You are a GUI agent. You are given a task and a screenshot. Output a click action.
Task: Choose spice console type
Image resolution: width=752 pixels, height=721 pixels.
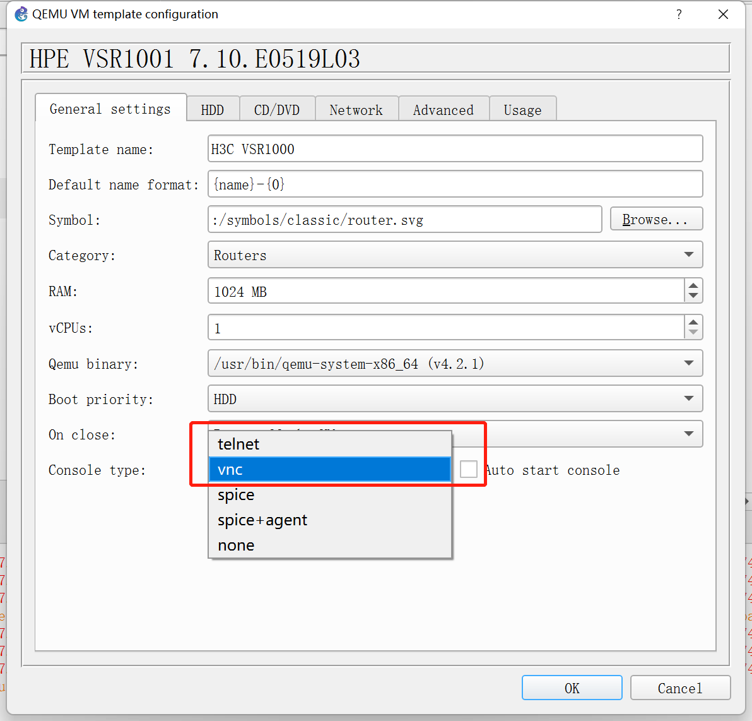pyautogui.click(x=330, y=494)
